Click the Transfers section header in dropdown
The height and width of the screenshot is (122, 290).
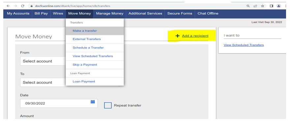pyautogui.click(x=76, y=23)
